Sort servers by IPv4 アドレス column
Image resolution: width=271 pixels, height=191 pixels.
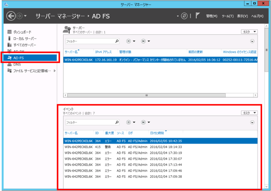tap(103, 52)
